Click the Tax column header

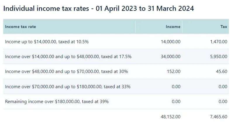224,27
